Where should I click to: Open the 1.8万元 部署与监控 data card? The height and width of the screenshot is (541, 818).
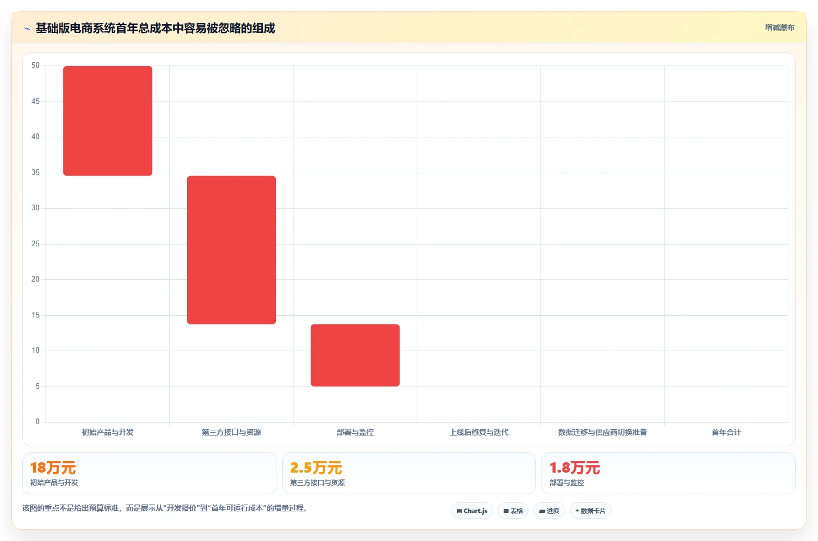click(x=668, y=473)
